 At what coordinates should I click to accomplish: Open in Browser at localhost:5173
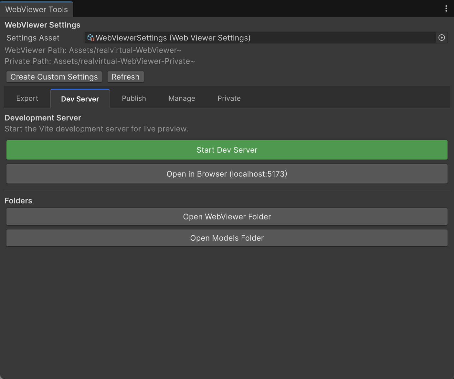tap(227, 174)
